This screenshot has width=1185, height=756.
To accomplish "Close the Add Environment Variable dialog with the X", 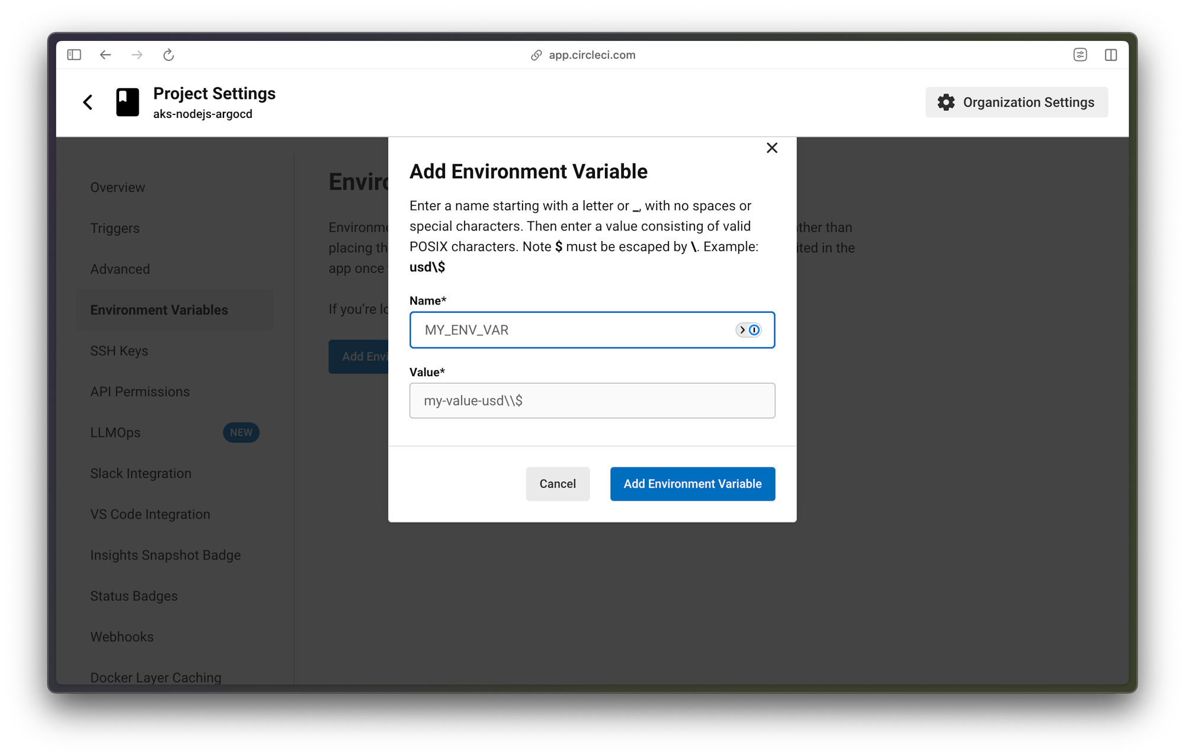I will click(771, 148).
